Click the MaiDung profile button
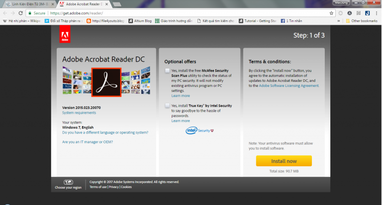The width and height of the screenshot is (382, 205). [x=341, y=2]
